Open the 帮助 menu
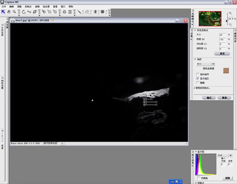The image size is (237, 184). (71, 7)
